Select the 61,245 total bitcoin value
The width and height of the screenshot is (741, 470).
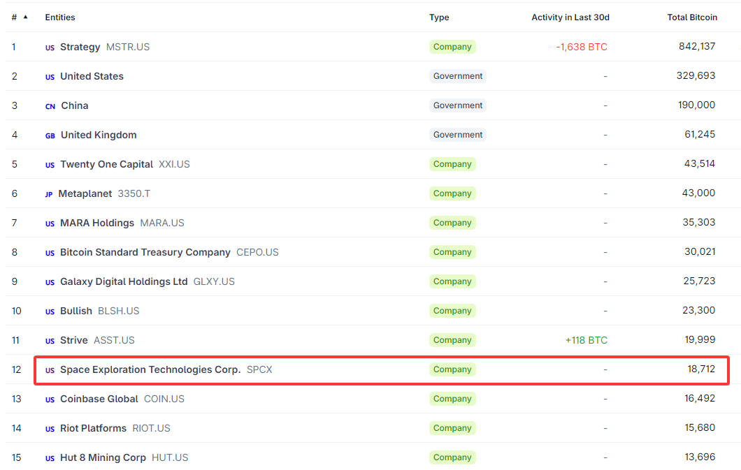pyautogui.click(x=700, y=134)
